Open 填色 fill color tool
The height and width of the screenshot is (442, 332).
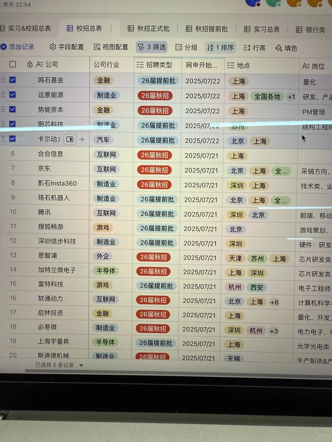(x=286, y=48)
